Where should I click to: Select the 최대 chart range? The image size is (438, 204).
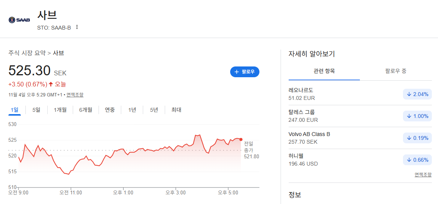tap(177, 110)
